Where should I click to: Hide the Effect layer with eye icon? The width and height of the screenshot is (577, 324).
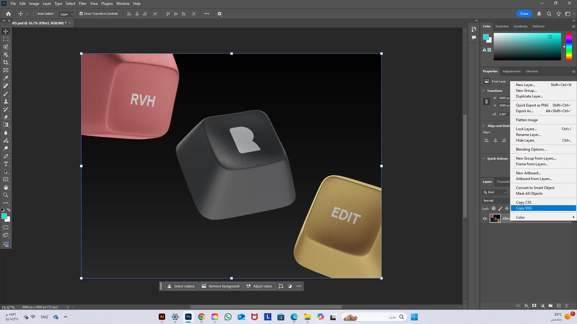click(485, 218)
